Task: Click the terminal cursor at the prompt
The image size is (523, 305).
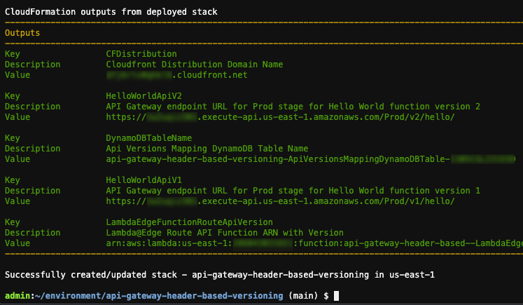Action: 336,296
